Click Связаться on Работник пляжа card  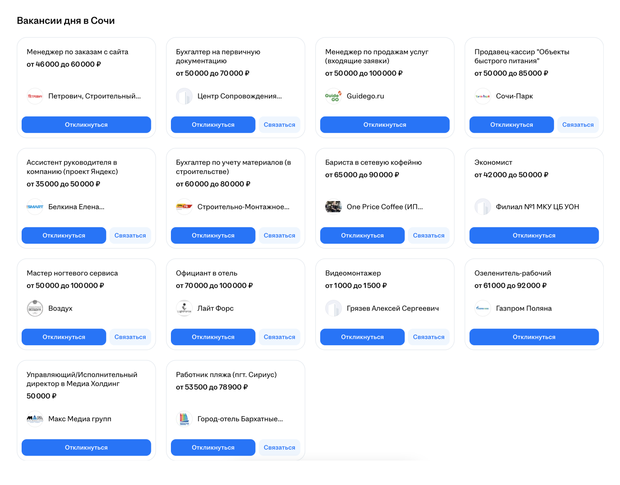pyautogui.click(x=279, y=447)
